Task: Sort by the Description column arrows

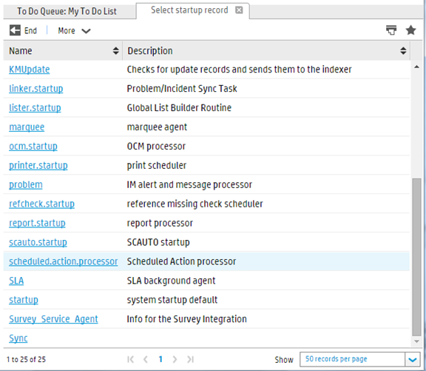Action: coord(403,50)
